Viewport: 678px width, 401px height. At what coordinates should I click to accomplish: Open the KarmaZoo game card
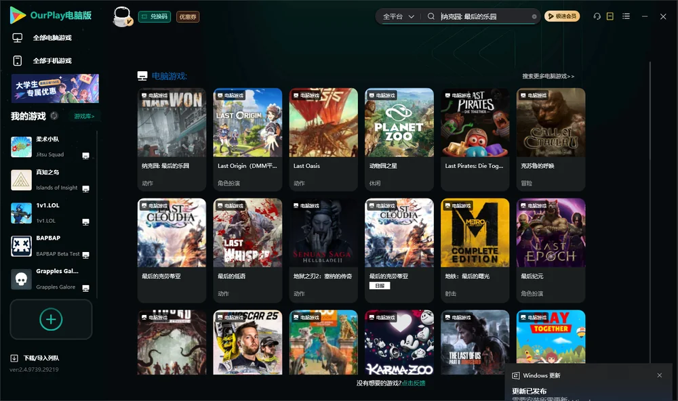point(399,342)
